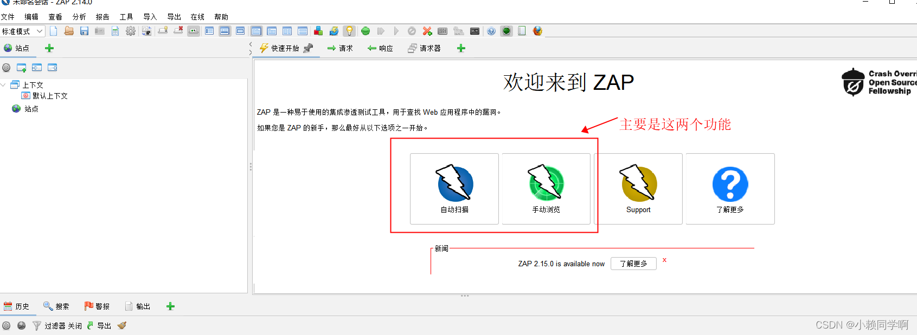Open session properties document icon in toolbar
The height and width of the screenshot is (335, 917).
point(115,31)
